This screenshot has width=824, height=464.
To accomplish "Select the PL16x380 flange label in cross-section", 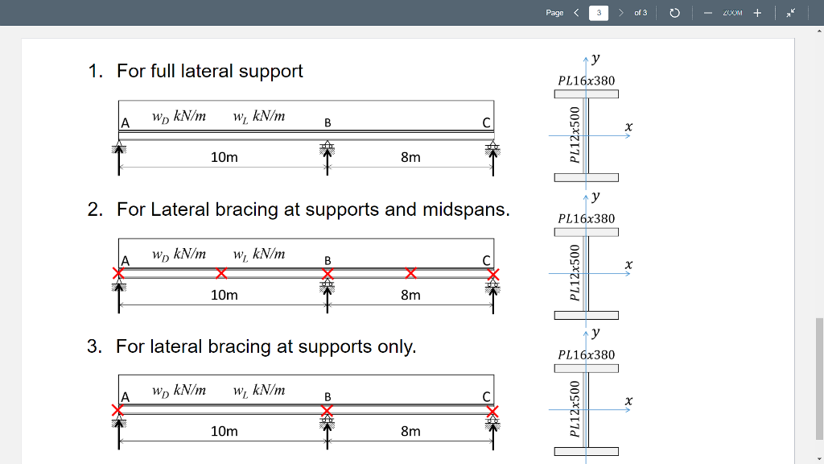I will pos(587,81).
